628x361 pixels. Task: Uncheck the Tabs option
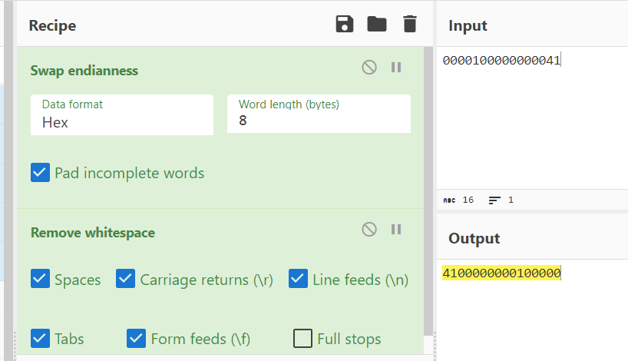click(x=41, y=338)
